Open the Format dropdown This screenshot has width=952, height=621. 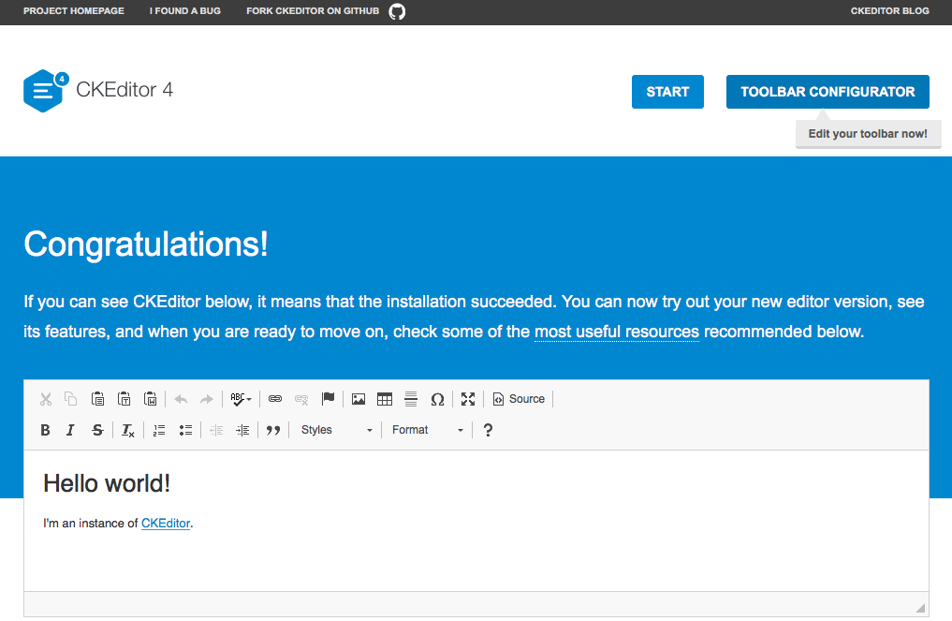tap(428, 430)
